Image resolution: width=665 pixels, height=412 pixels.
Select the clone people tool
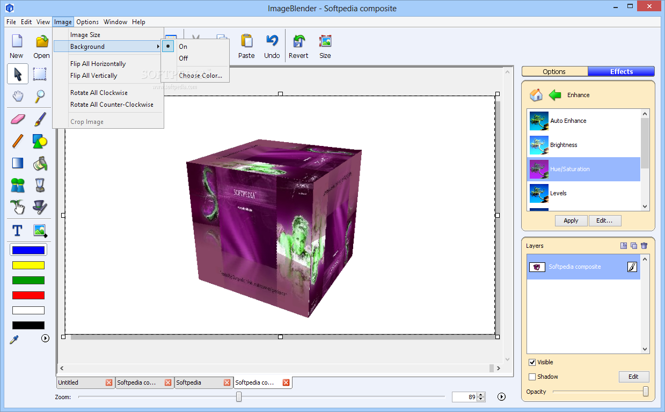point(18,186)
